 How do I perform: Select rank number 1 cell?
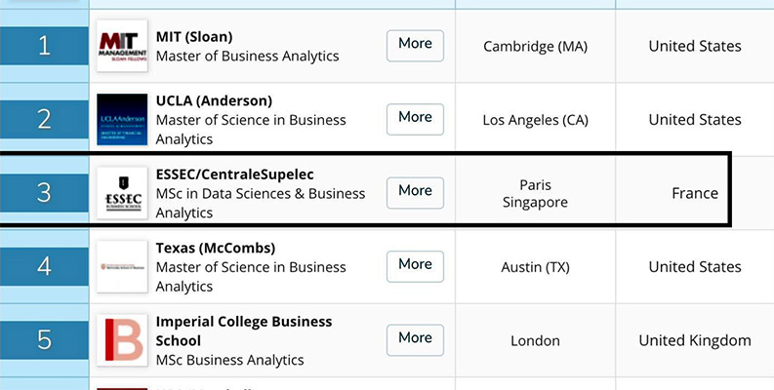pos(44,46)
